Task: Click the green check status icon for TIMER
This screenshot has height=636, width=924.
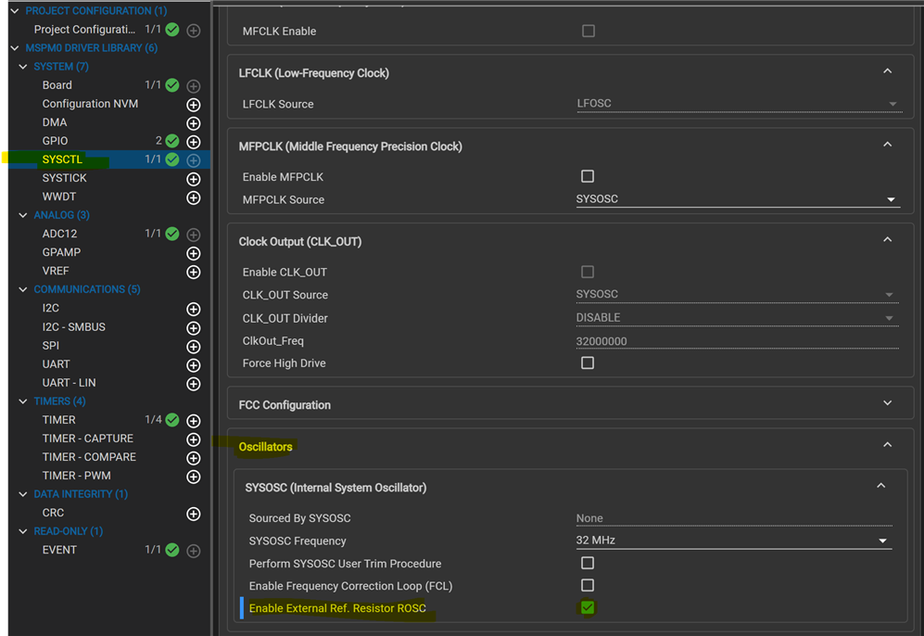Action: 172,420
